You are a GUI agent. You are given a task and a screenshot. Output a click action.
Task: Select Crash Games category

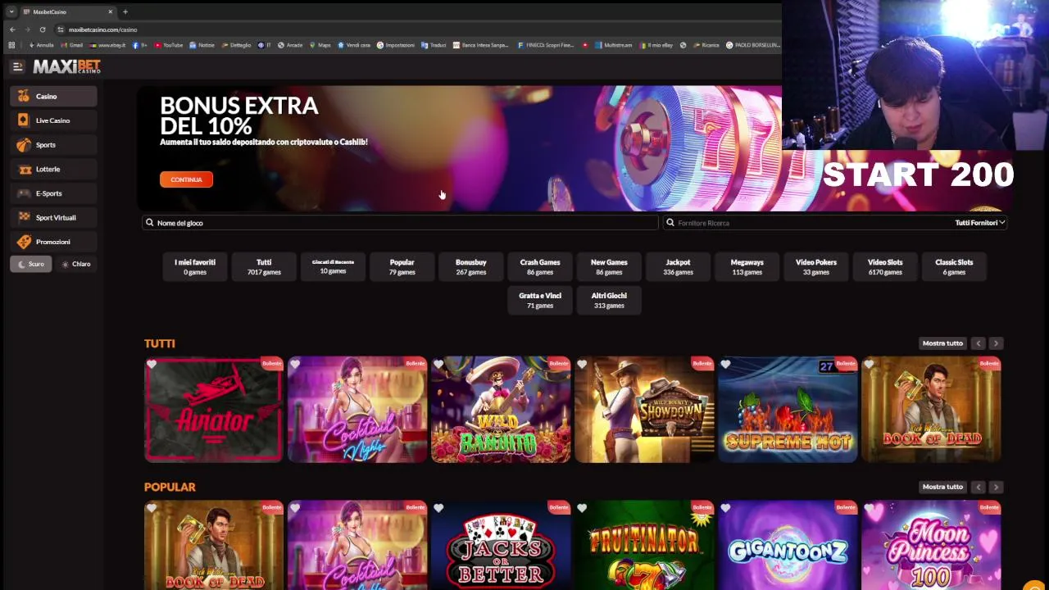point(540,266)
